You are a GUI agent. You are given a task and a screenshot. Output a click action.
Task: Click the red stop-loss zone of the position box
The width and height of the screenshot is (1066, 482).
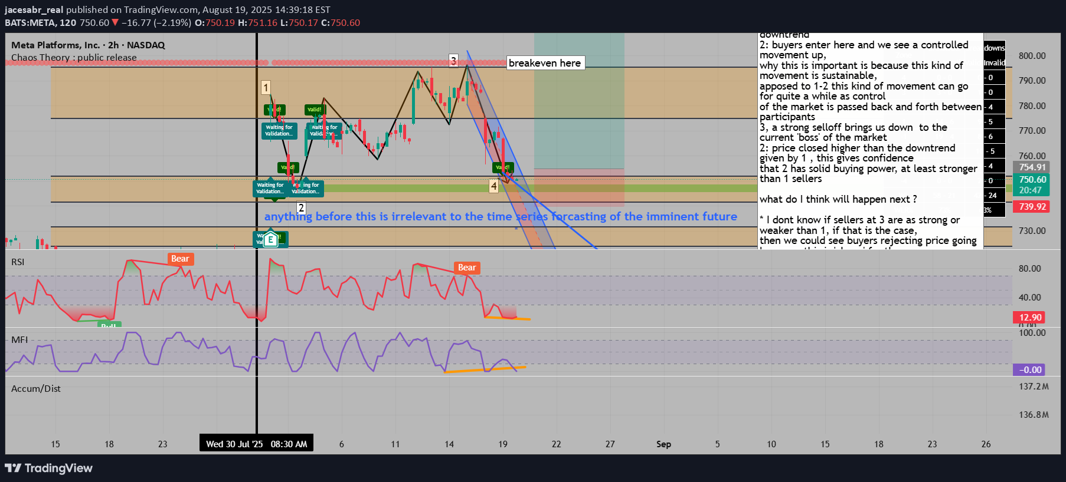tap(579, 187)
